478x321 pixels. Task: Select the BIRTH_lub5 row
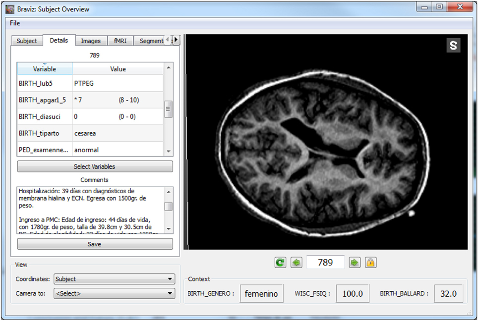pyautogui.click(x=91, y=83)
